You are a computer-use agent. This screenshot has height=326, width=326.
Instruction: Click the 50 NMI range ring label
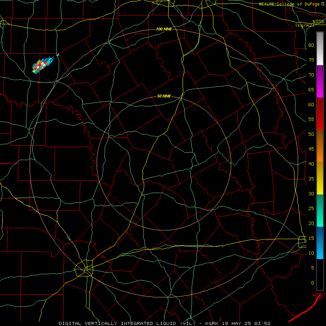tap(164, 96)
